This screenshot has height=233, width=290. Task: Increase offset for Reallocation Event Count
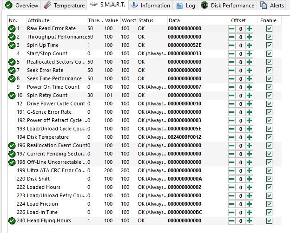[x=249, y=146]
